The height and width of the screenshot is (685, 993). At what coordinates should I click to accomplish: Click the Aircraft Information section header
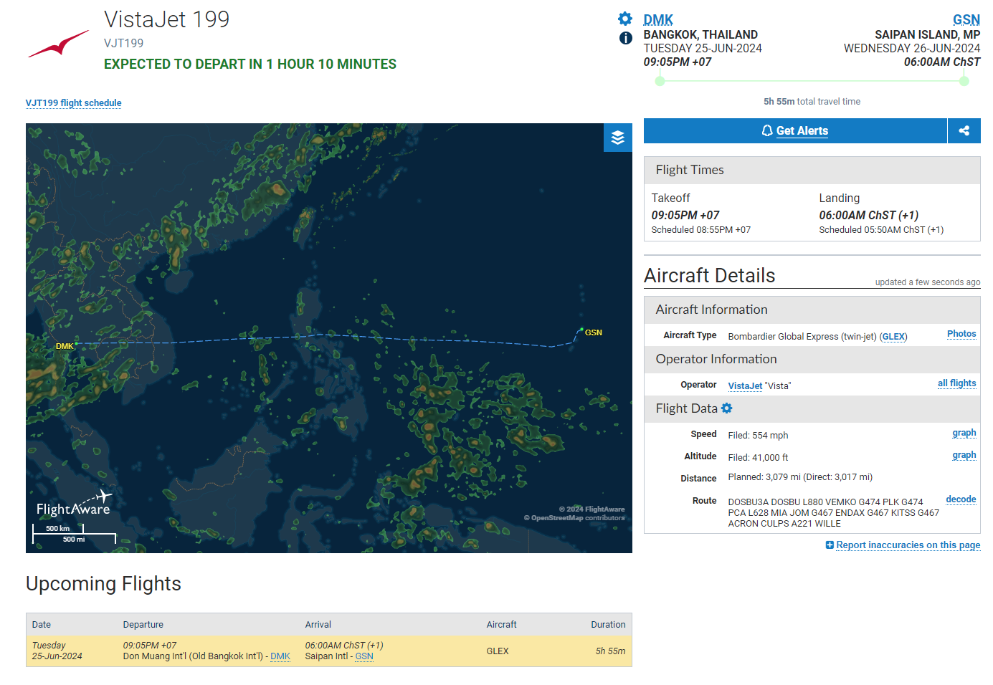tap(812, 310)
